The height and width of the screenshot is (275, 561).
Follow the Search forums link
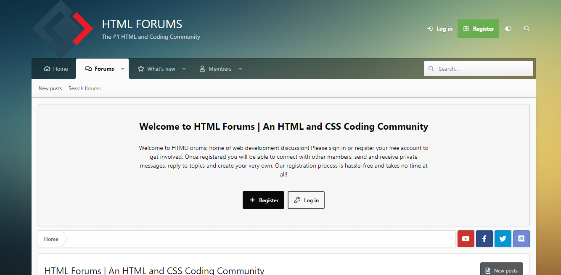click(x=84, y=88)
